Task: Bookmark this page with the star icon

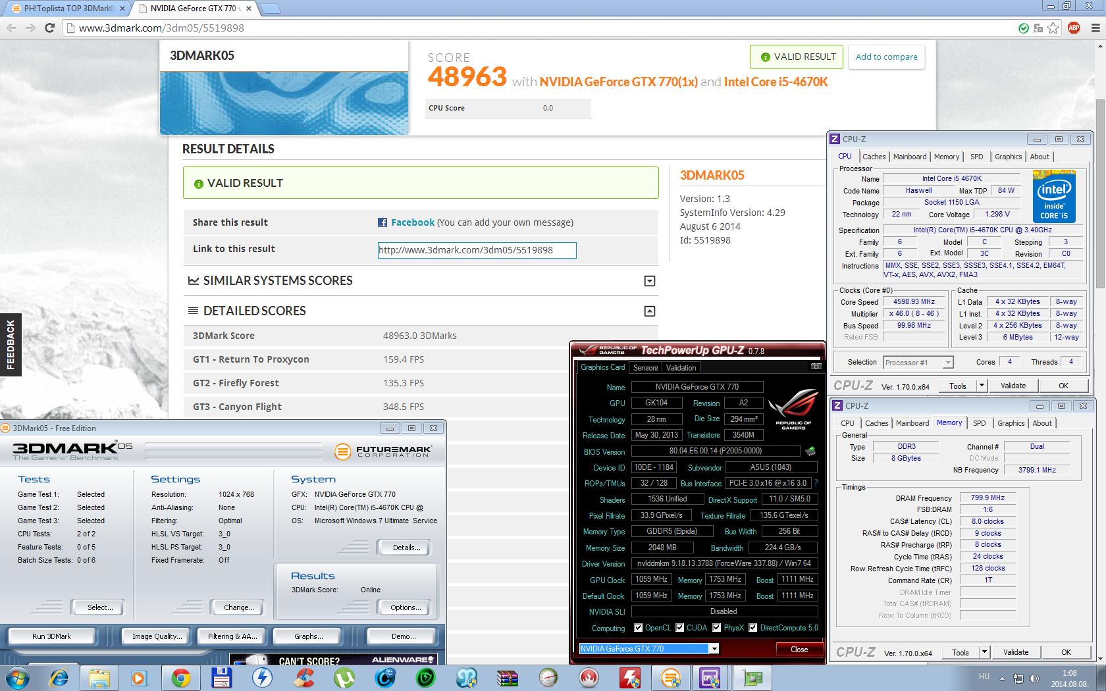Action: coord(1053,28)
